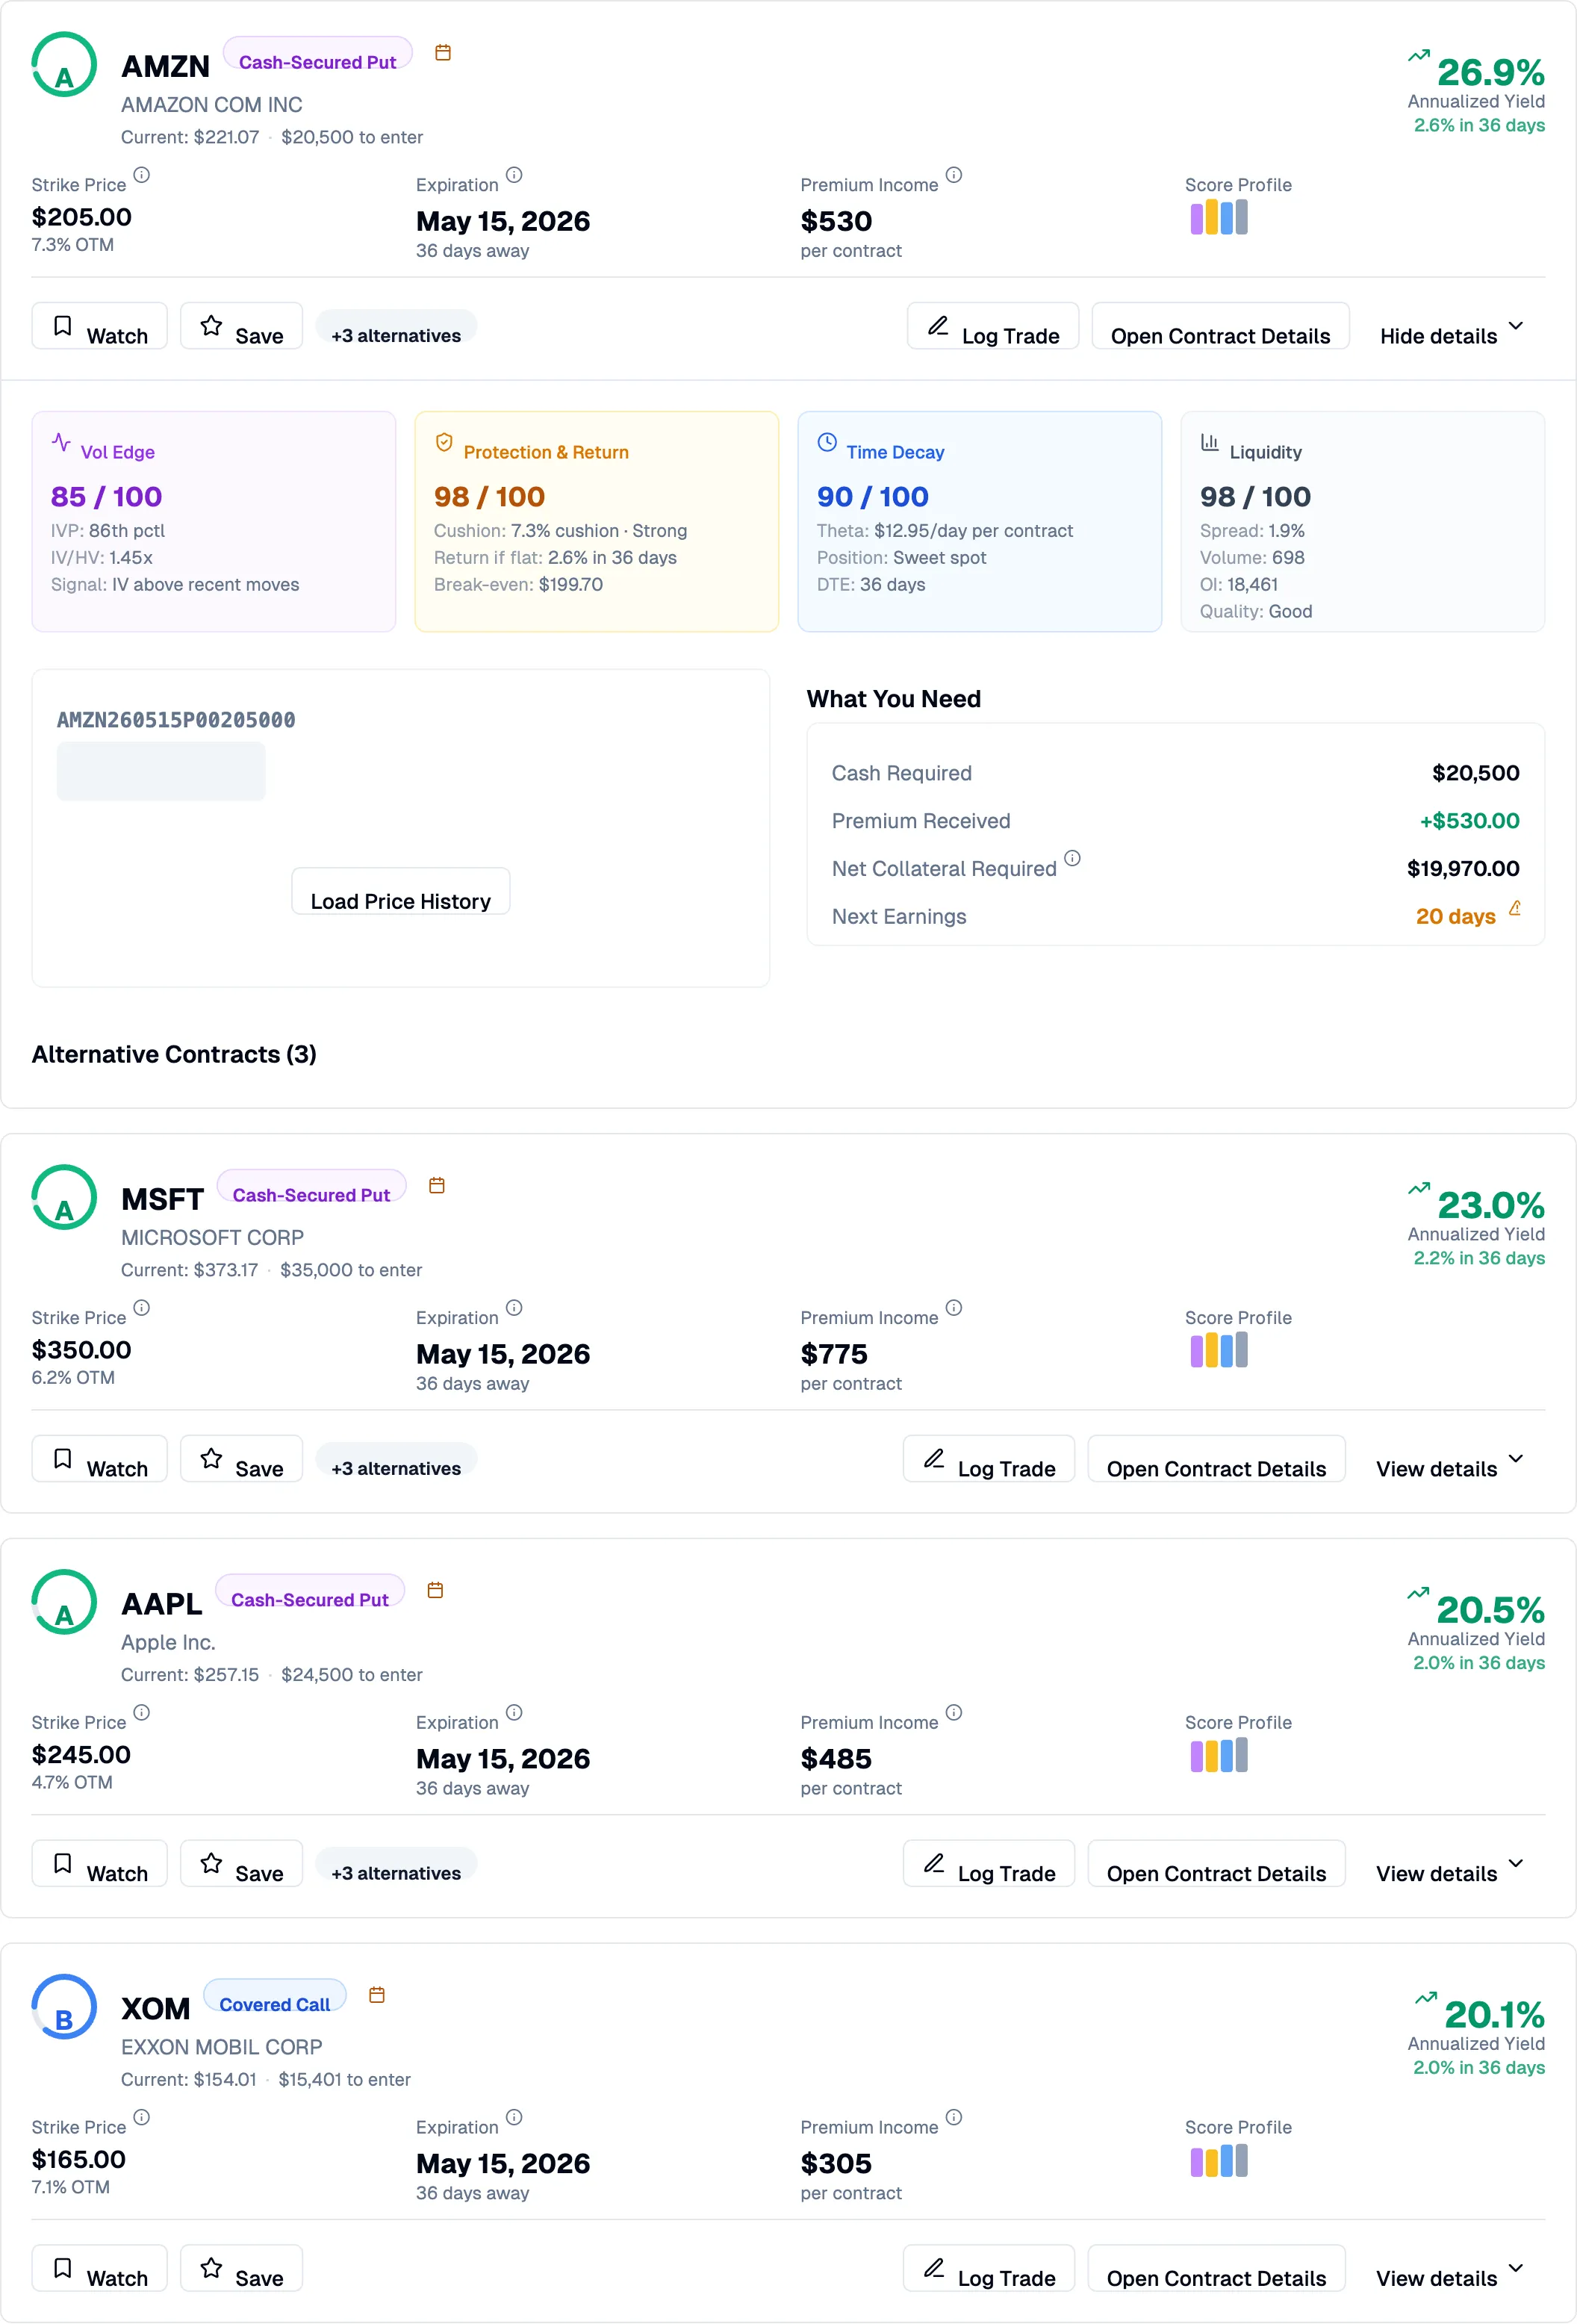Image resolution: width=1577 pixels, height=2324 pixels.
Task: Click the XOM grade B badge
Action: click(64, 2008)
